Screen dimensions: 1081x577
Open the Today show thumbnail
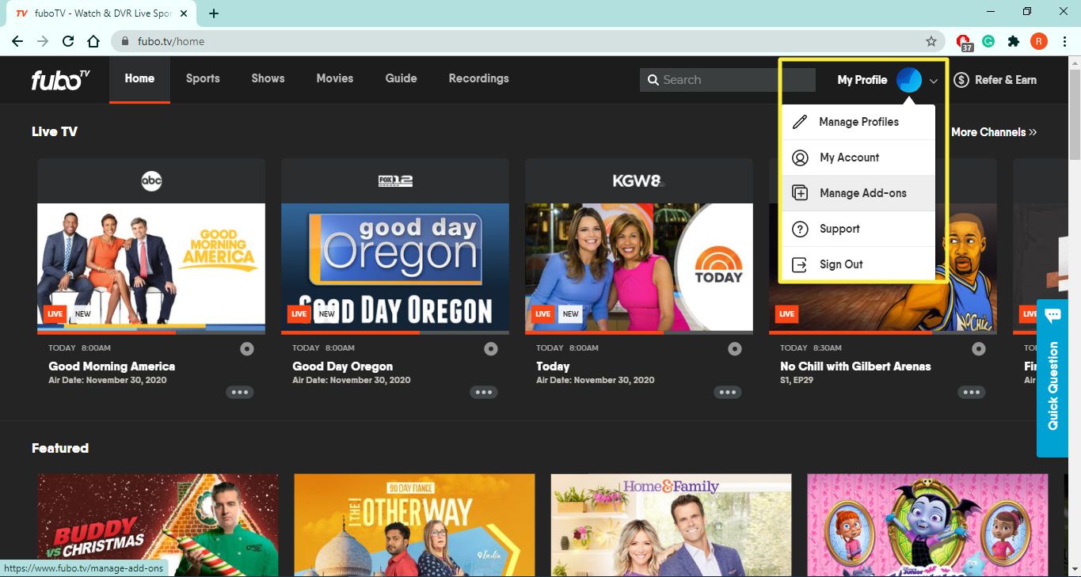(x=639, y=267)
